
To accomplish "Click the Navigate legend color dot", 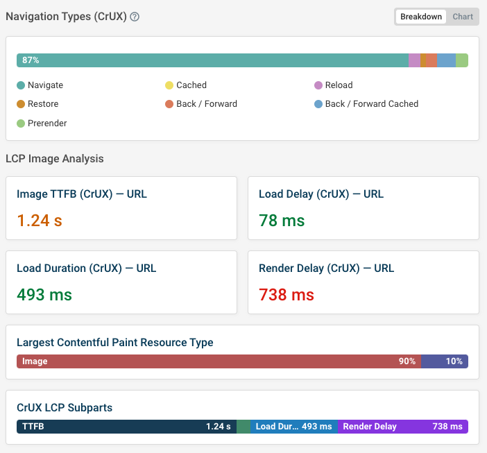I will [21, 85].
